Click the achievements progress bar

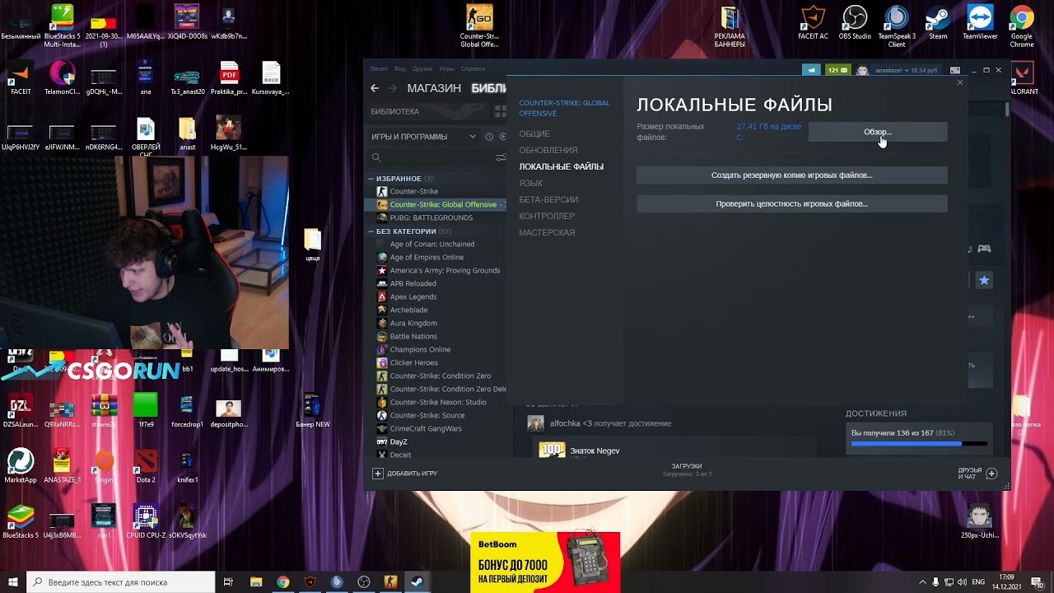(x=919, y=444)
